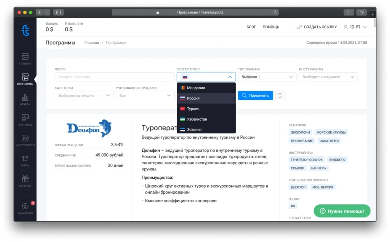
Task: Click the user profile icon by ID #1
Action: [346, 27]
